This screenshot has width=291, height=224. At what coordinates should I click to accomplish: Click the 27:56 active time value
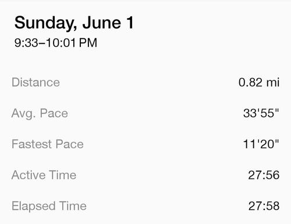coord(264,175)
